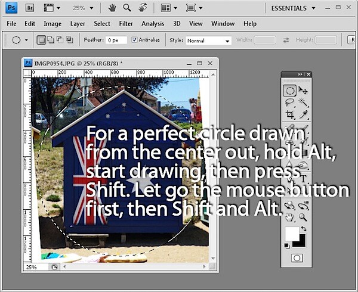Launch Adobe Bridge from the Br icon

[x=30, y=8]
